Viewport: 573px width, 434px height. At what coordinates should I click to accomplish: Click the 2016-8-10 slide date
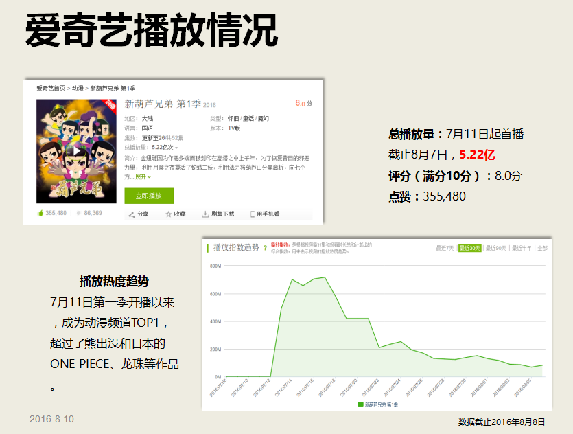(51, 419)
